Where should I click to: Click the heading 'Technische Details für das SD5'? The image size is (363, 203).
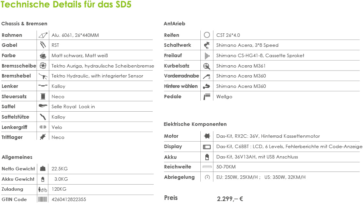[x=66, y=5]
